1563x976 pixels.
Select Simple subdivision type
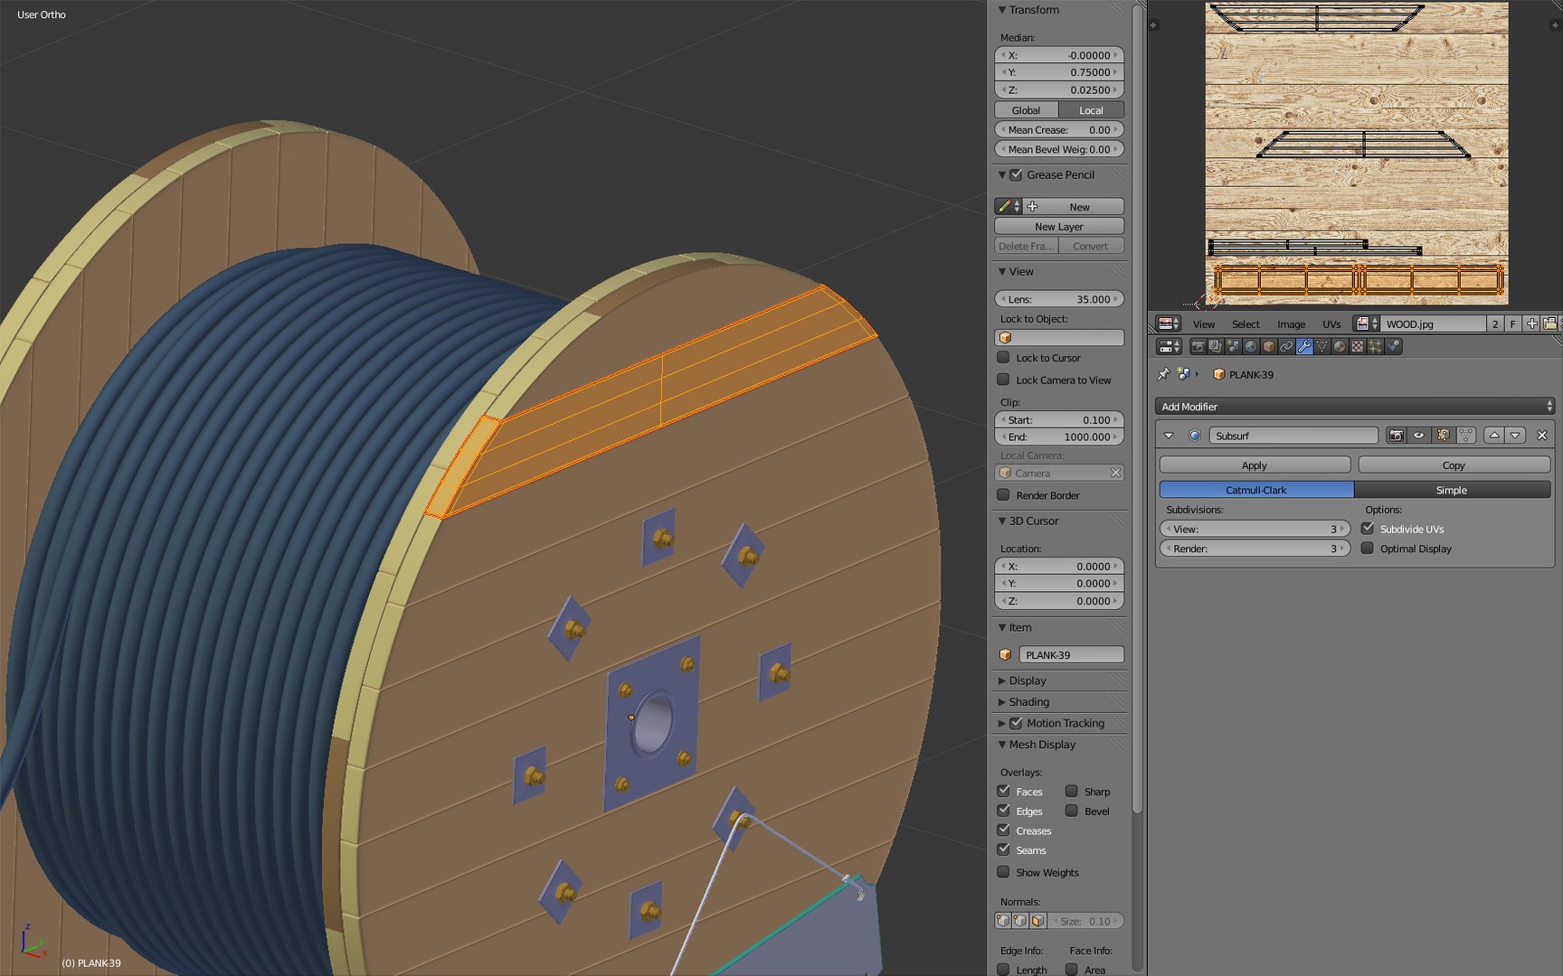(1452, 490)
